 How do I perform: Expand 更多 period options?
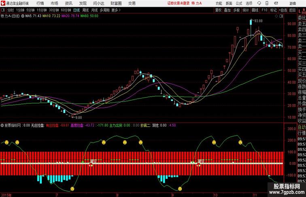(x=116, y=10)
